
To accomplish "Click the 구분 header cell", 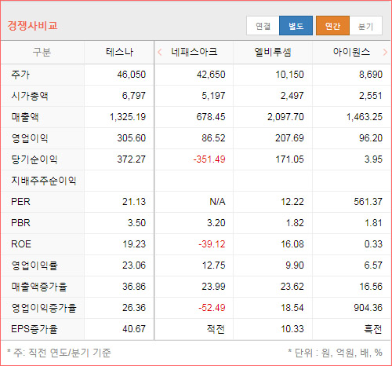I will pos(42,52).
